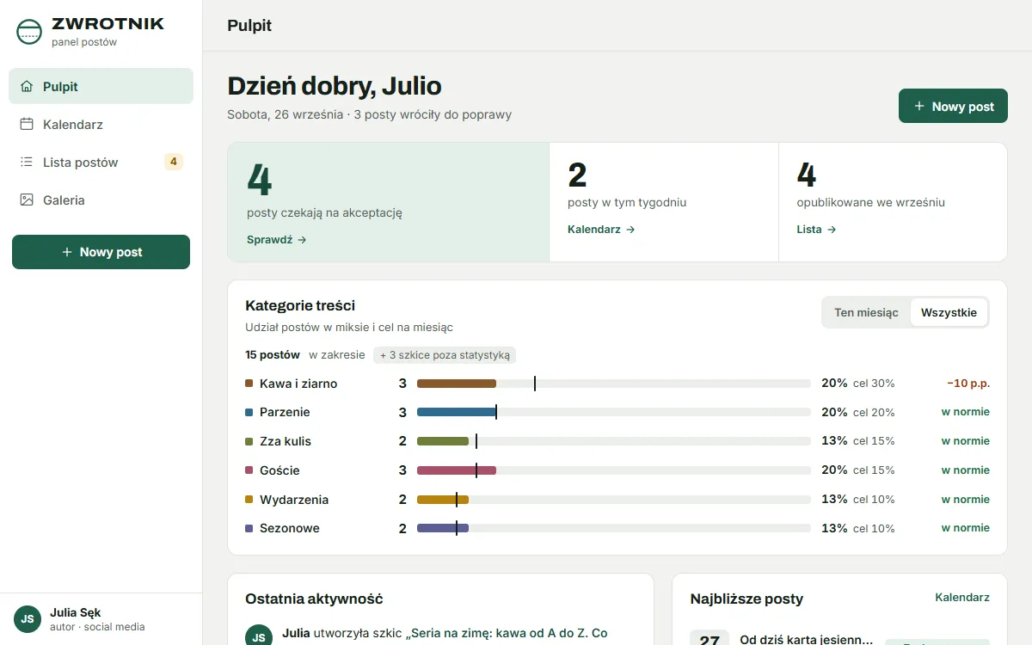
Task: Switch to the Ten miesiąc view
Action: (866, 312)
